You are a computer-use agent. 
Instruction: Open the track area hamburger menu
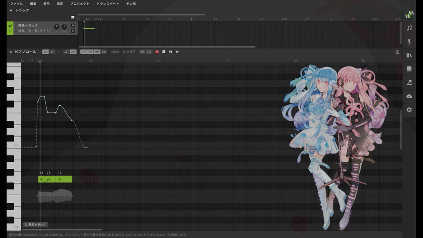coord(73,18)
